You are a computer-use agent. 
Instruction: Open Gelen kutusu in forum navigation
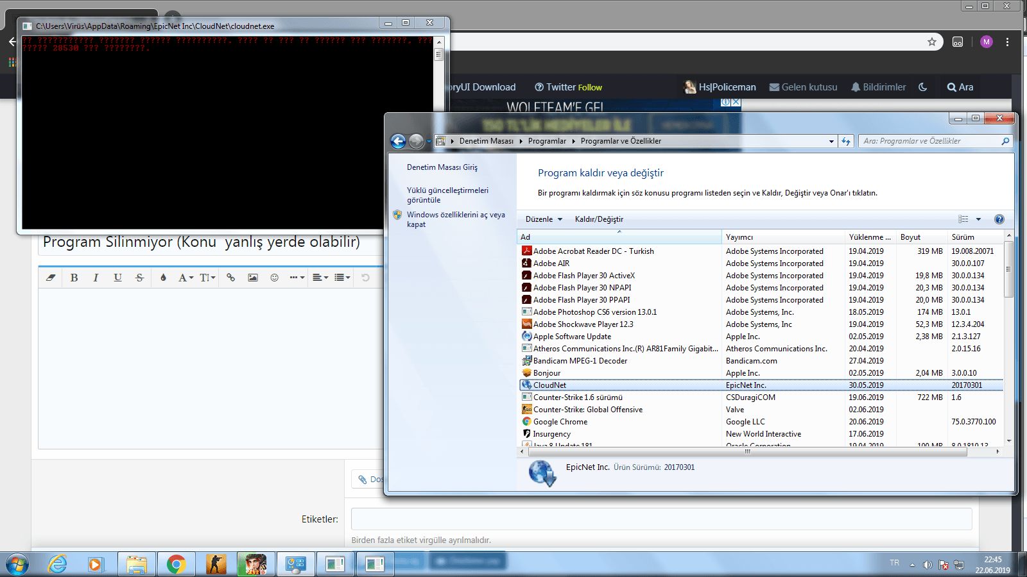click(x=803, y=87)
